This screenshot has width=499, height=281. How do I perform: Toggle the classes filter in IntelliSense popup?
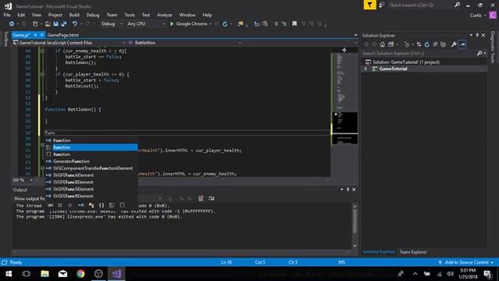coord(91,205)
